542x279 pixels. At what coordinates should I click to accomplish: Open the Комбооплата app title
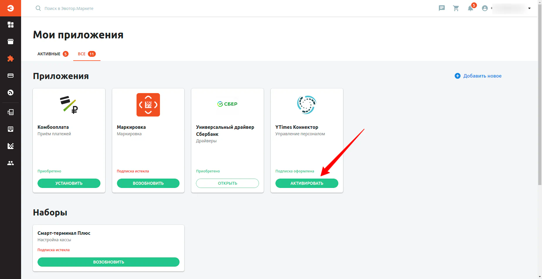[x=53, y=127]
